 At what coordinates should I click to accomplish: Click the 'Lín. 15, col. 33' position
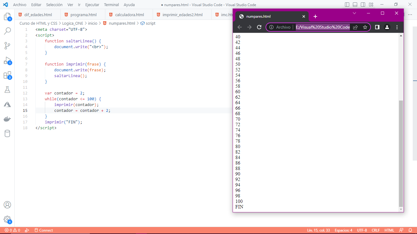click(x=318, y=230)
